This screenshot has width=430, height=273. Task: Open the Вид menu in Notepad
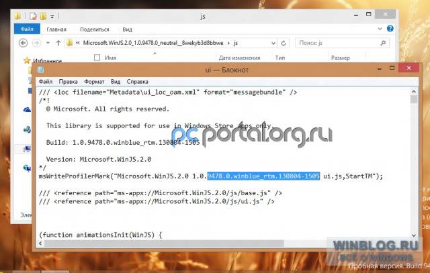click(116, 82)
